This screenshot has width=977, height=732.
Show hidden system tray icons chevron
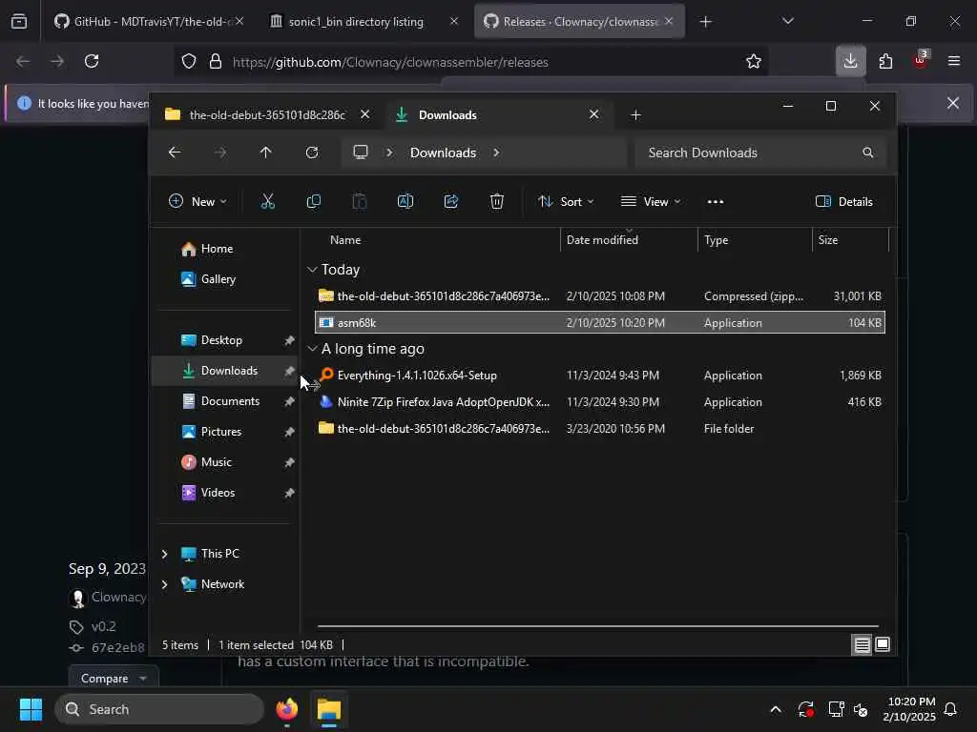[775, 709]
